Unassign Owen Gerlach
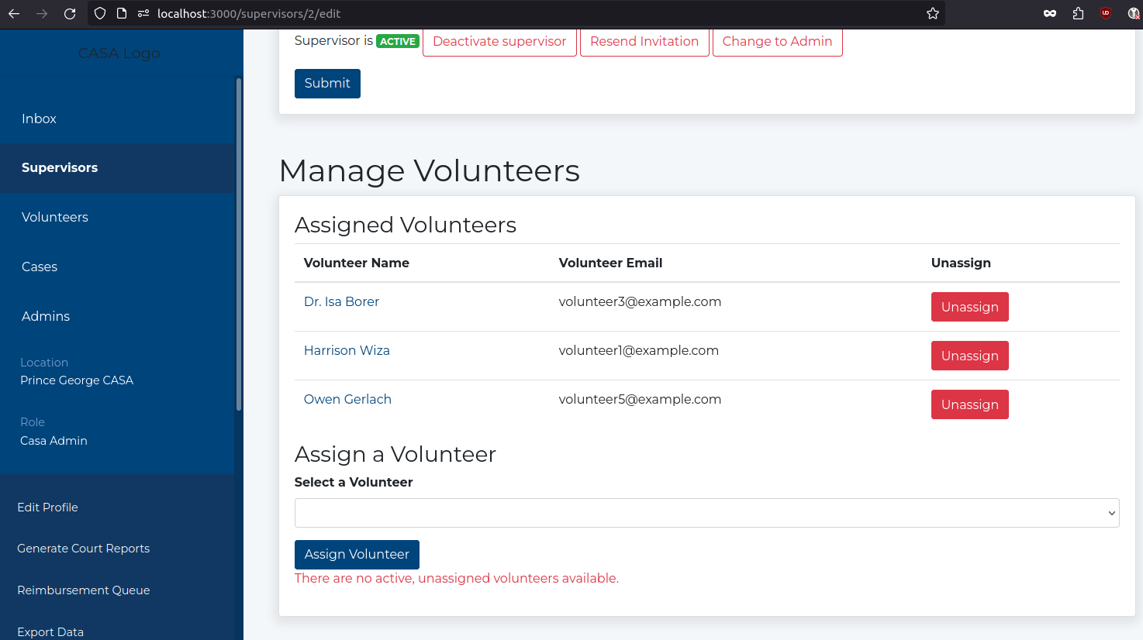 (x=969, y=404)
